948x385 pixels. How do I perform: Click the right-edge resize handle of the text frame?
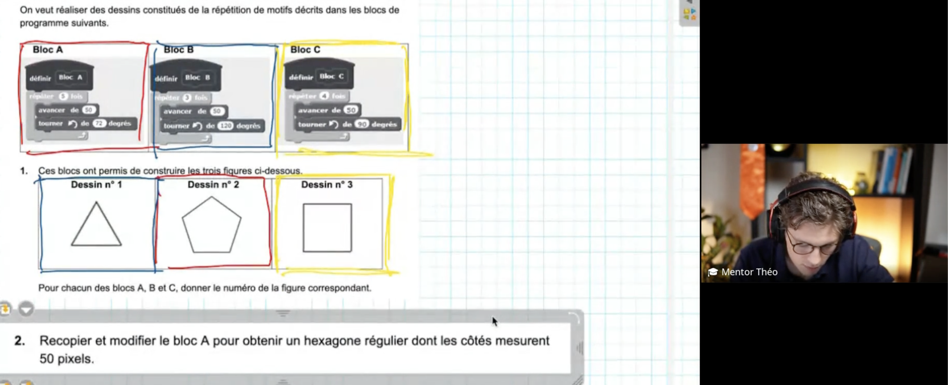click(579, 347)
